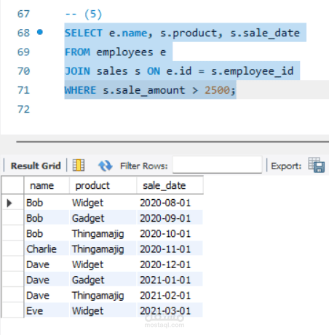The width and height of the screenshot is (329, 335).
Task: Click the FROM keyword on line 69
Action: [x=77, y=52]
